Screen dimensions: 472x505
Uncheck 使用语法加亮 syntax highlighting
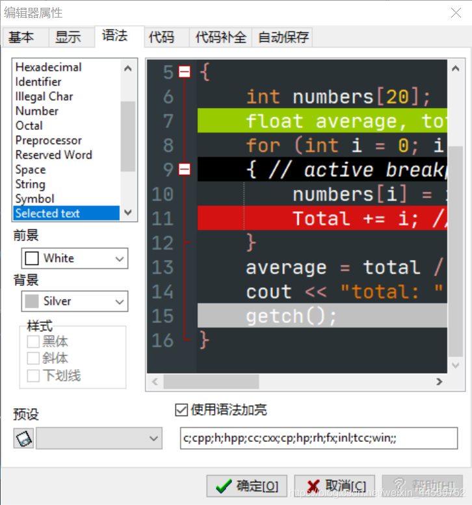coord(181,410)
